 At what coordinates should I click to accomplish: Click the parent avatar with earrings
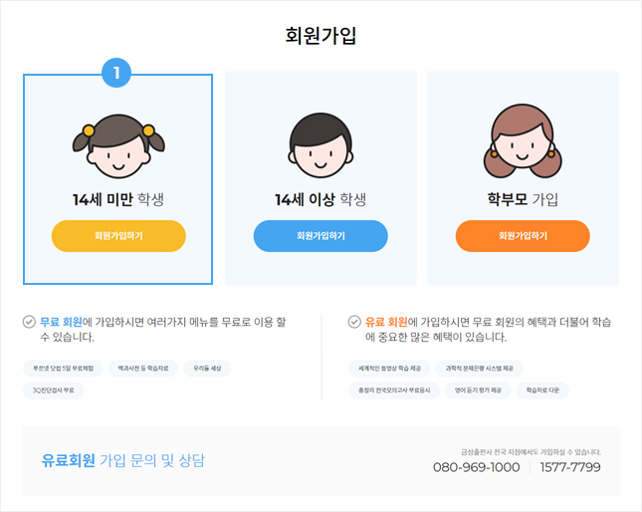[x=523, y=141]
